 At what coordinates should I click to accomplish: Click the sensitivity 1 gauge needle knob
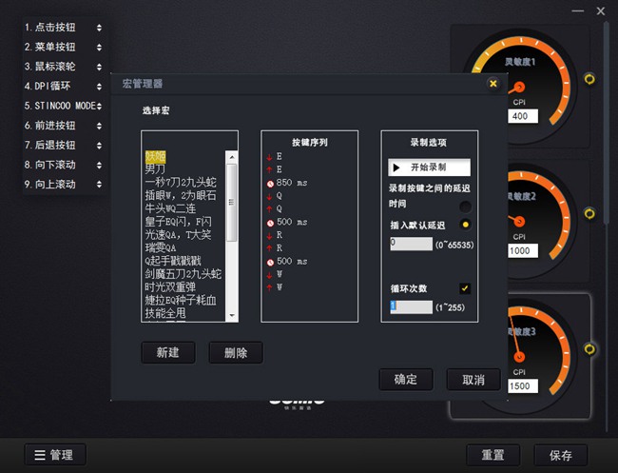pyautogui.click(x=519, y=87)
